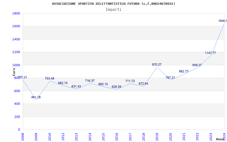Image resolution: width=227 pixels, height=142 pixels.
Task: Select the 672.64 data label
Action: pos(143,83)
